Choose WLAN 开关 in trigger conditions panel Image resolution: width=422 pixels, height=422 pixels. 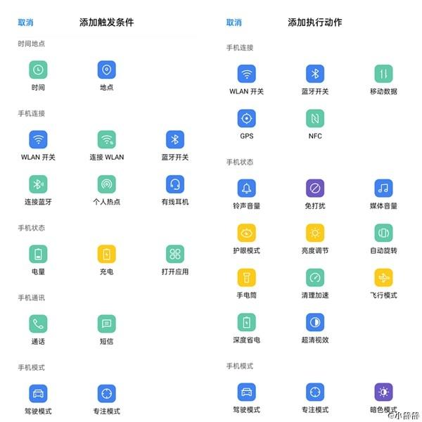pyautogui.click(x=38, y=139)
